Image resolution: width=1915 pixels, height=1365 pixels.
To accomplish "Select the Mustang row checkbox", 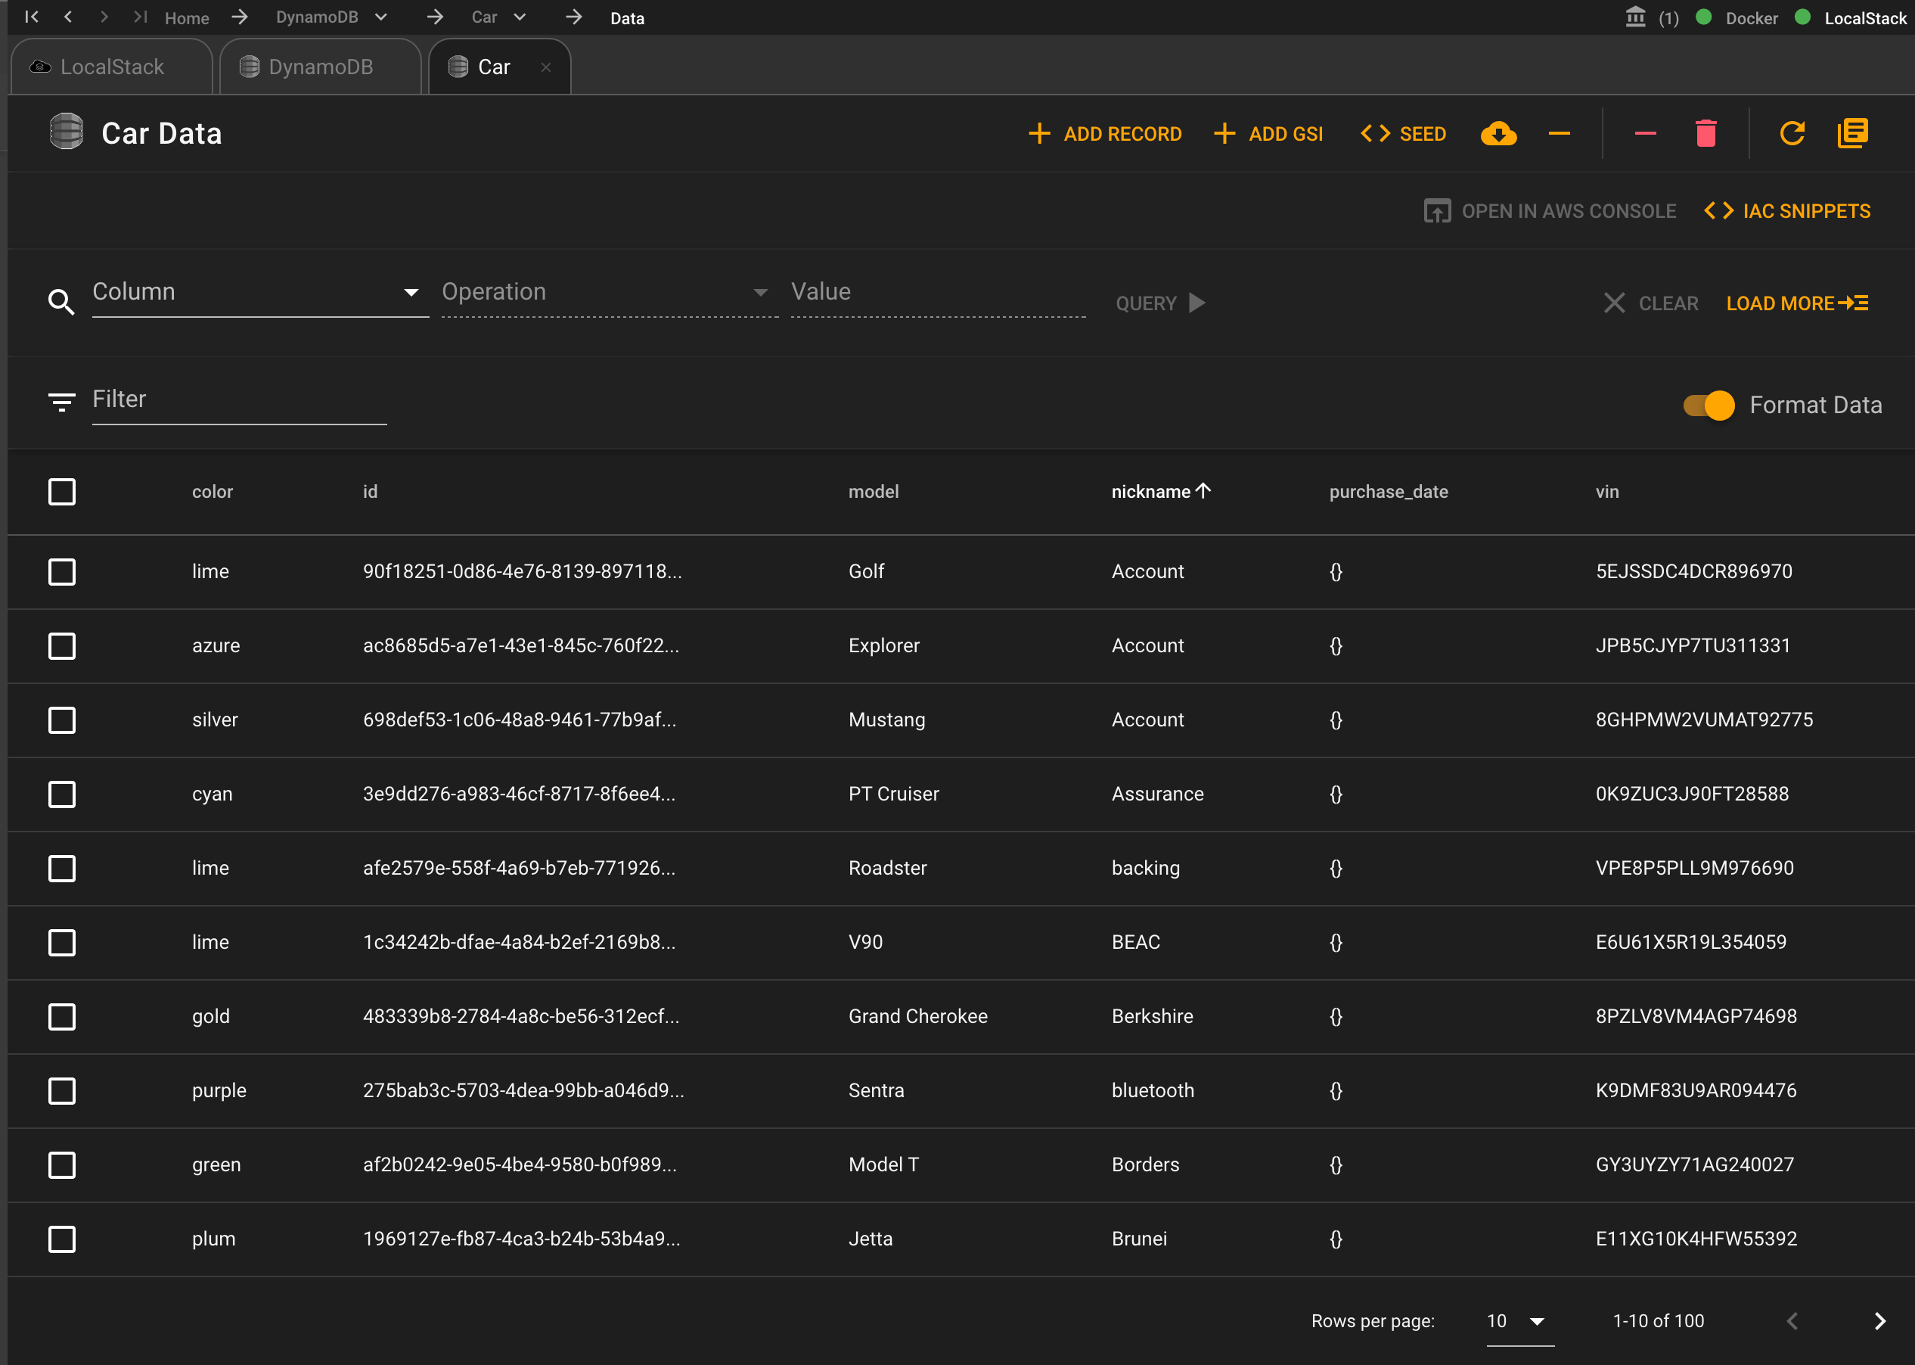I will click(61, 720).
